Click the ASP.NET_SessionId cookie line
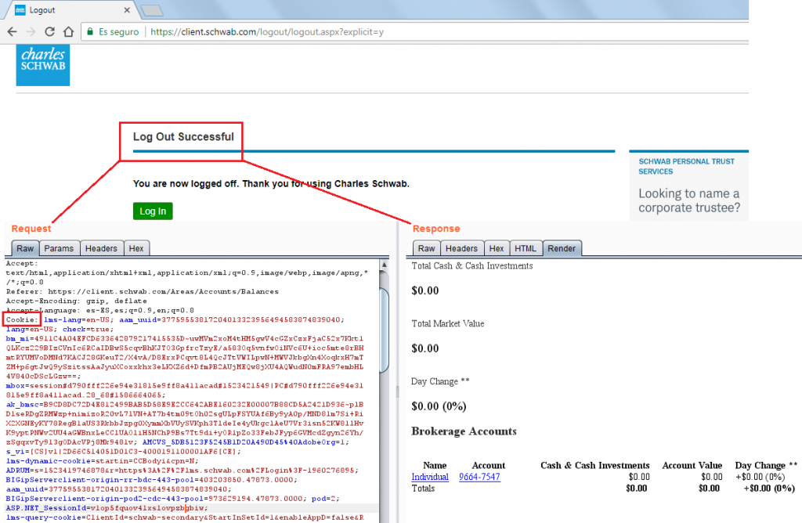The height and width of the screenshot is (523, 802). coord(107,508)
